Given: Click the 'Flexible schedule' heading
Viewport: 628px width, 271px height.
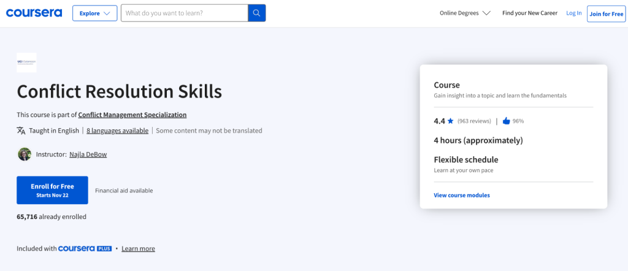Looking at the screenshot, I should pyautogui.click(x=466, y=159).
